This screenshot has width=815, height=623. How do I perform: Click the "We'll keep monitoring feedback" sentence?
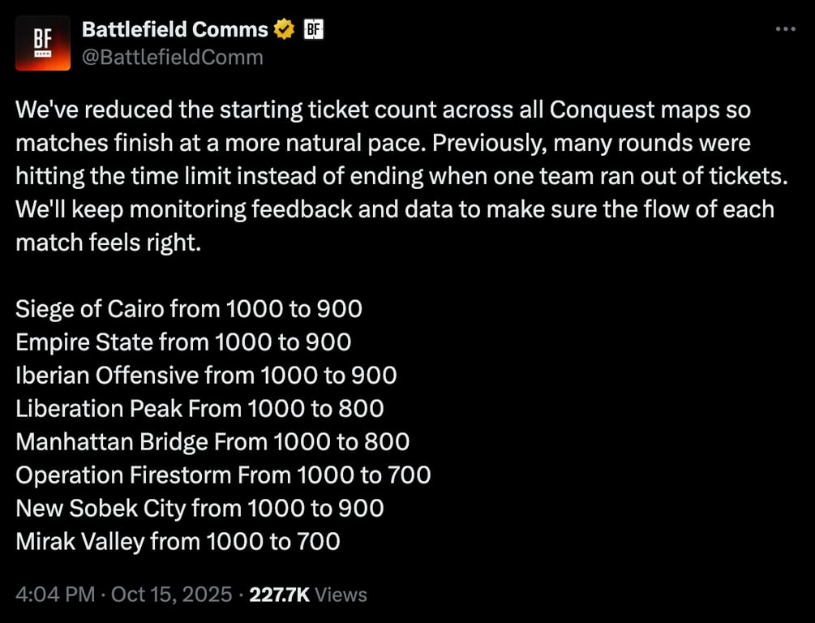point(394,209)
